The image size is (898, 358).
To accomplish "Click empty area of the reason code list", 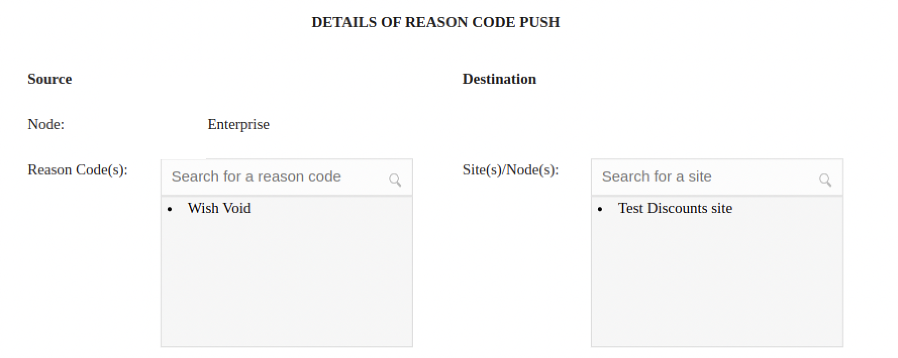I will (286, 282).
